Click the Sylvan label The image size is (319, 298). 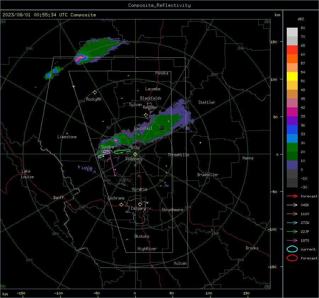point(135,105)
